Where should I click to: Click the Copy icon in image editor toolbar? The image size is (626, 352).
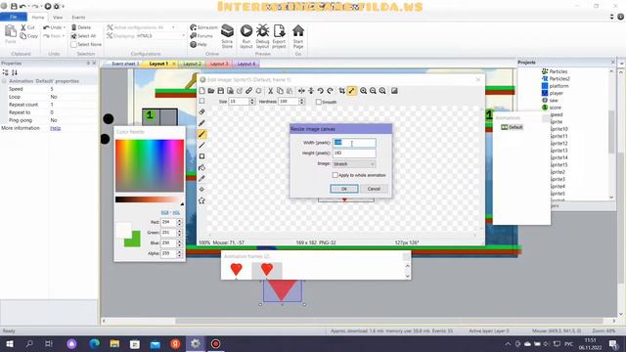(x=280, y=91)
